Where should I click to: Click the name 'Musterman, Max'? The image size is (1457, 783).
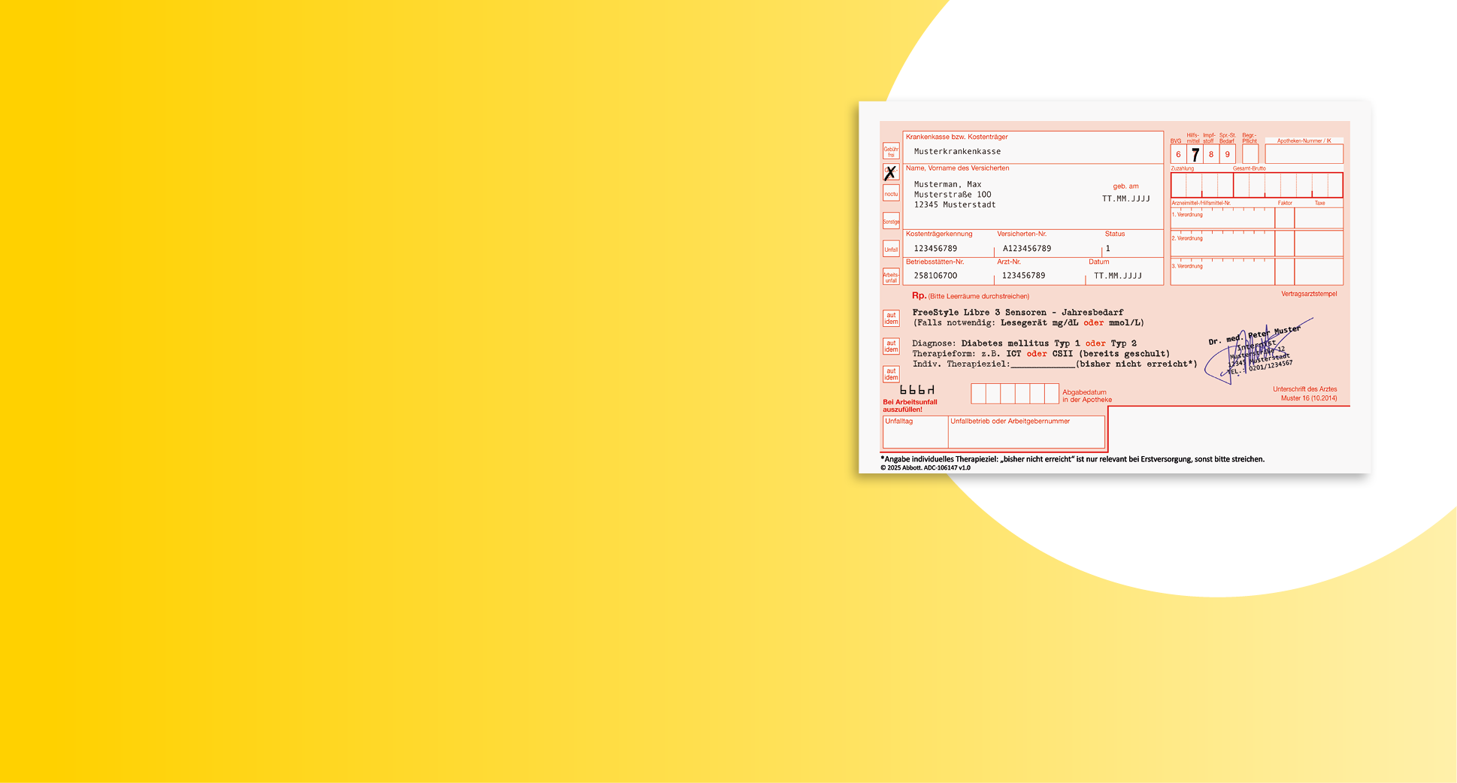[x=948, y=184]
